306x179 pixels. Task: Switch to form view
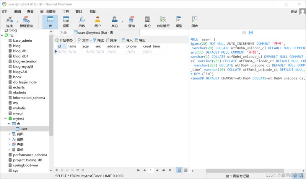pos(186,170)
